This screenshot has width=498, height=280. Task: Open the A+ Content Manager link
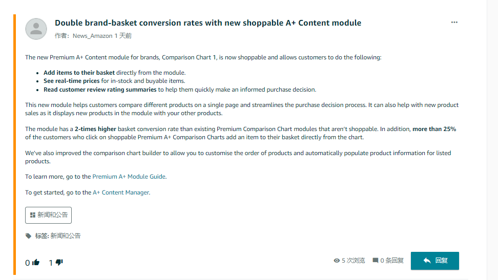121,192
